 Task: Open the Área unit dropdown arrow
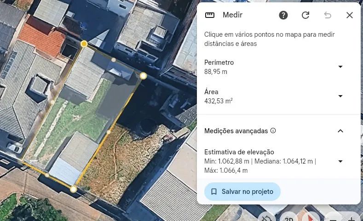(340, 96)
